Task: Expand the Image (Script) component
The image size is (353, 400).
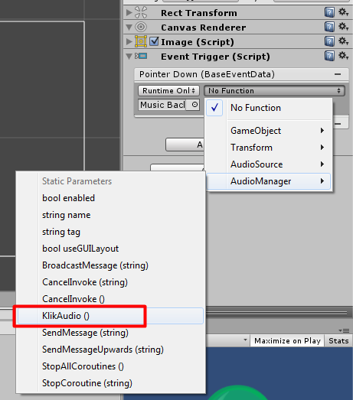Action: (x=129, y=41)
